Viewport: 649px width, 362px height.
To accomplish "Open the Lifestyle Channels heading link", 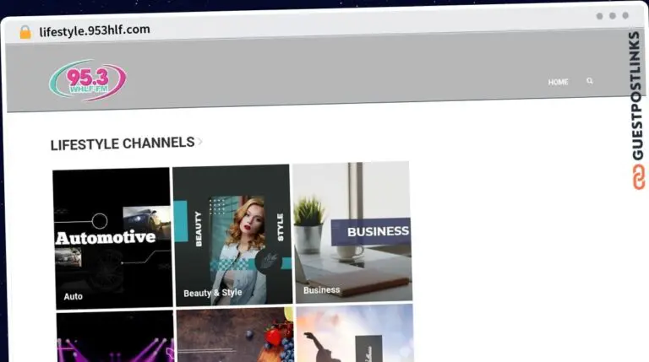I will point(123,143).
